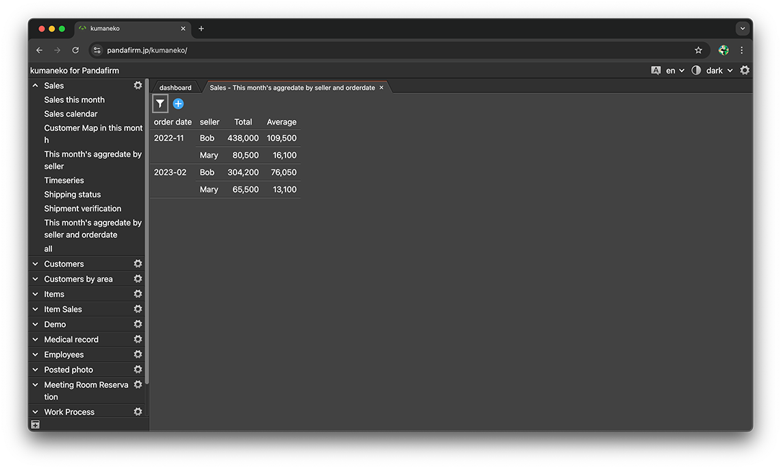
Task: Open the filter funnel icon
Action: click(x=160, y=103)
